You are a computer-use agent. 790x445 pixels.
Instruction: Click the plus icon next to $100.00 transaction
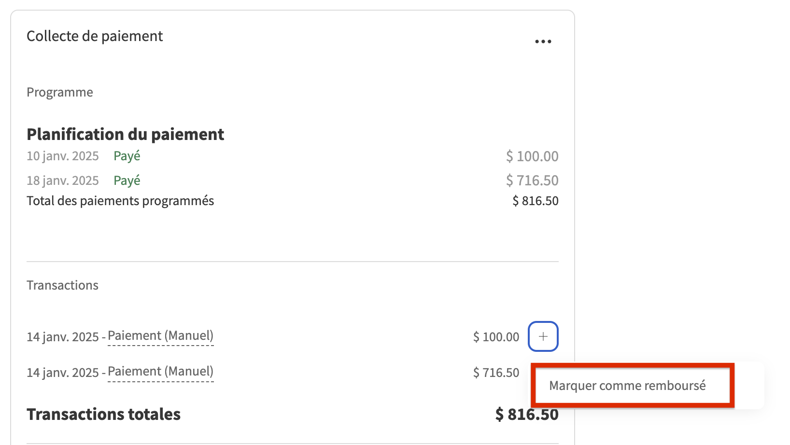[543, 336]
